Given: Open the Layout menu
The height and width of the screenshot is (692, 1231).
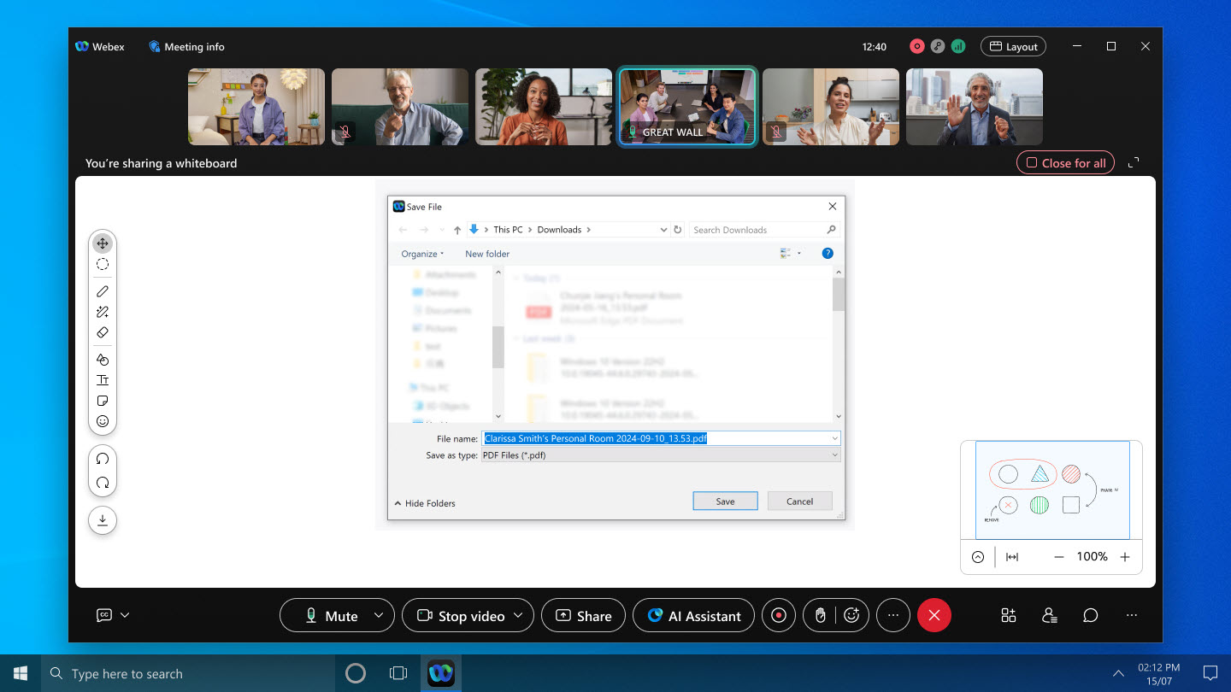Looking at the screenshot, I should click(x=1013, y=47).
